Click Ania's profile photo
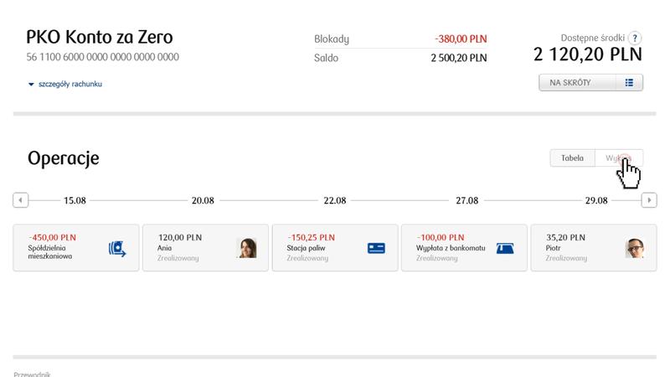670x377 pixels. (247, 248)
